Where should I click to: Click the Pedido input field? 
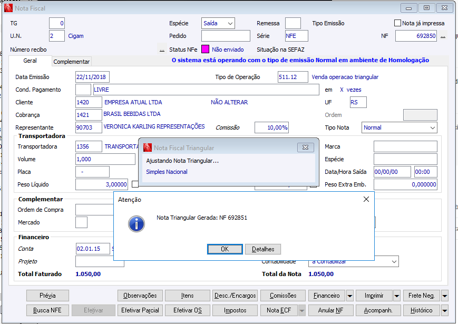point(226,36)
